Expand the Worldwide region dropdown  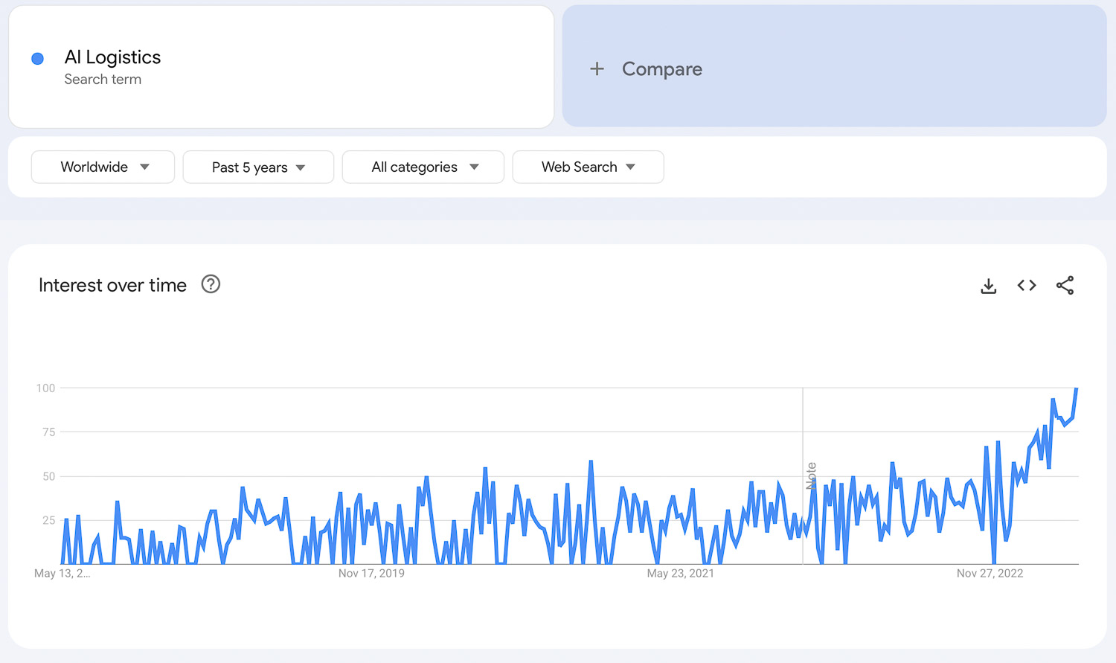coord(103,167)
